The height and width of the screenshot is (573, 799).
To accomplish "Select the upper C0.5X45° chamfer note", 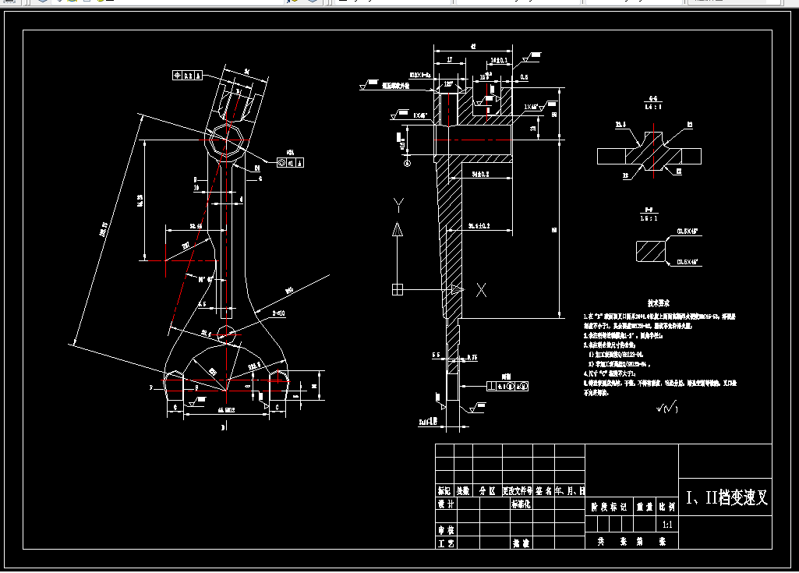I will click(x=687, y=232).
